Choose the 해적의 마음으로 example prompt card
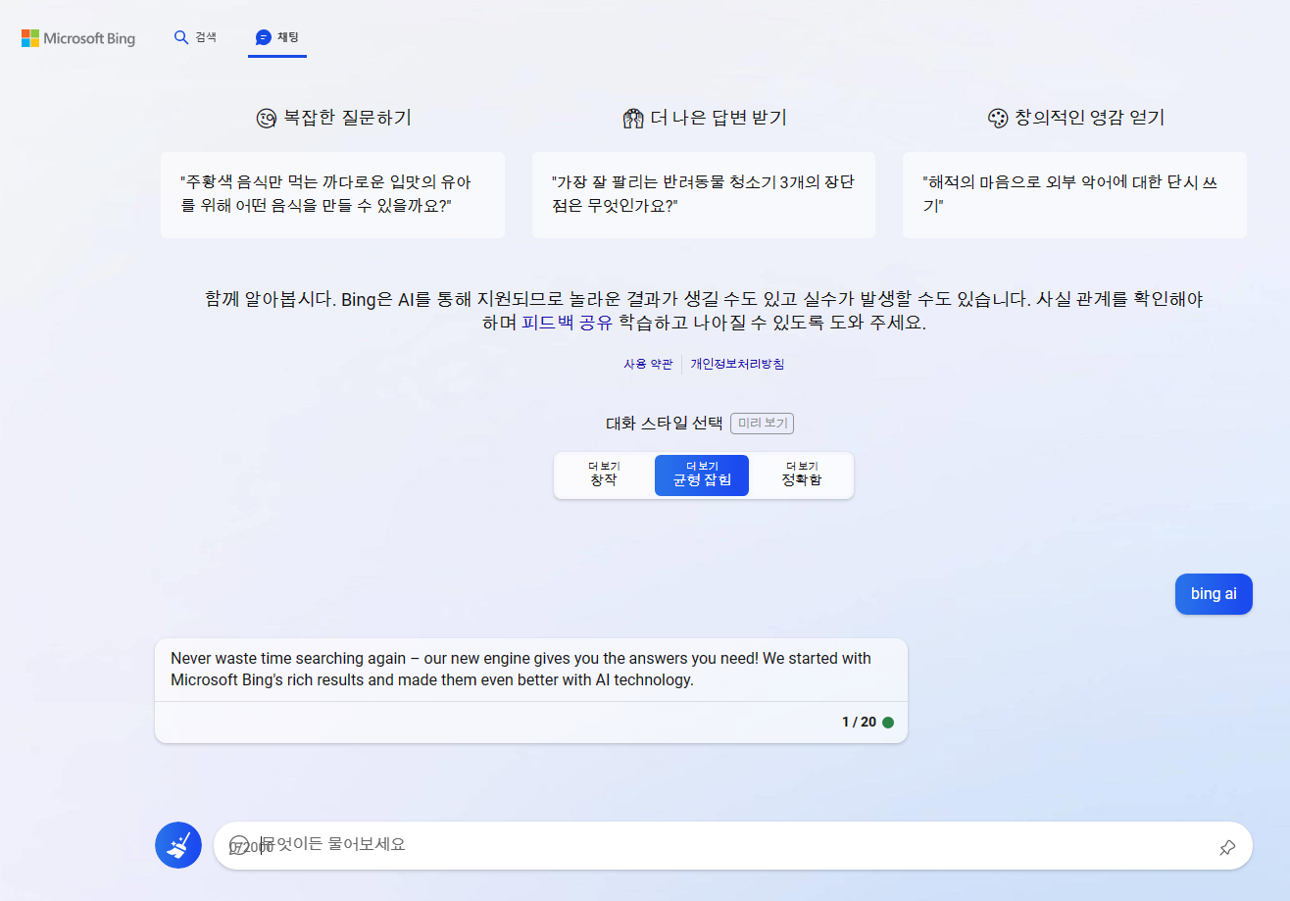1290x901 pixels. (x=1074, y=194)
